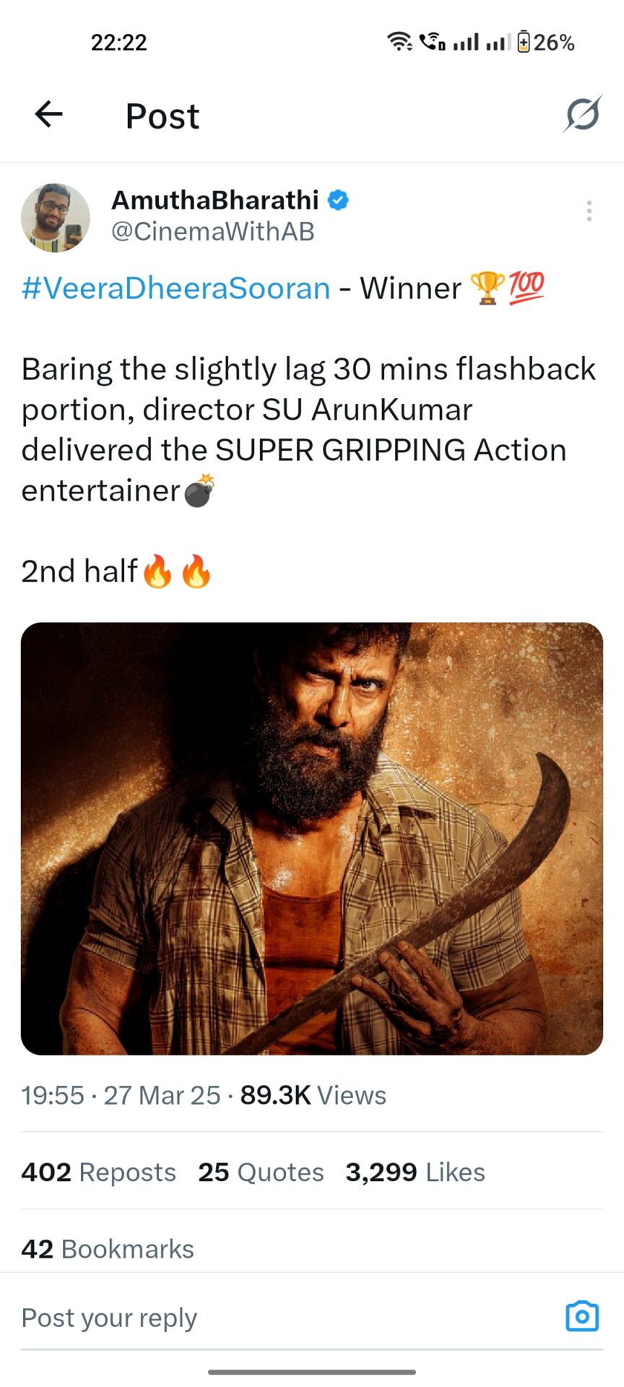Tap the Grok icon in header
This screenshot has height=1387, width=624.
tap(582, 114)
